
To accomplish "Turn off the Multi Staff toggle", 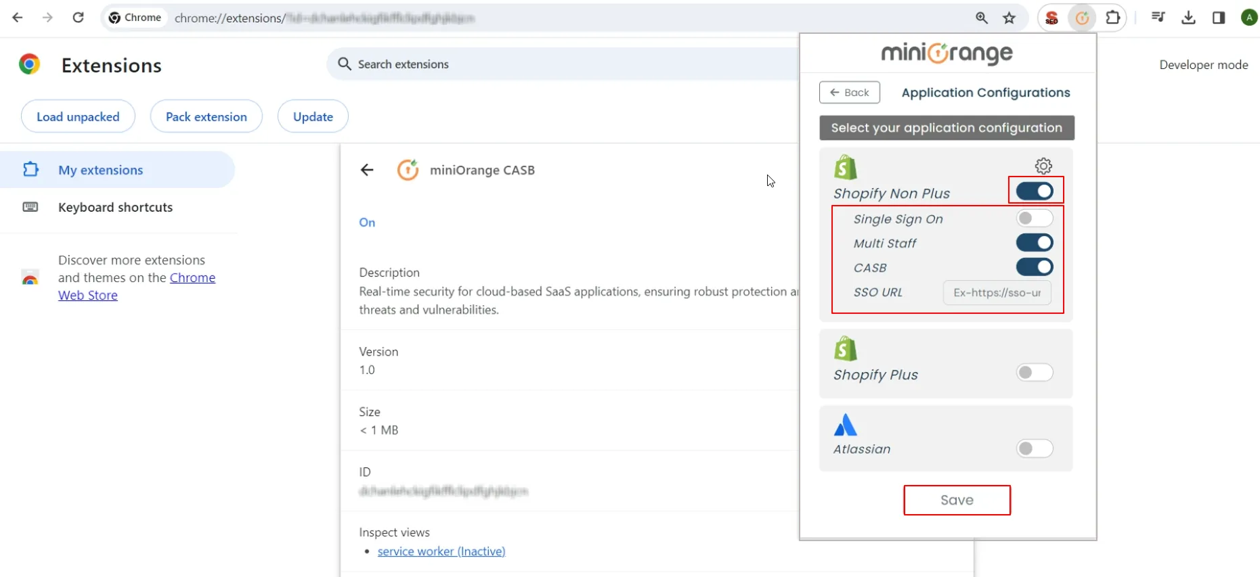I will [x=1035, y=243].
